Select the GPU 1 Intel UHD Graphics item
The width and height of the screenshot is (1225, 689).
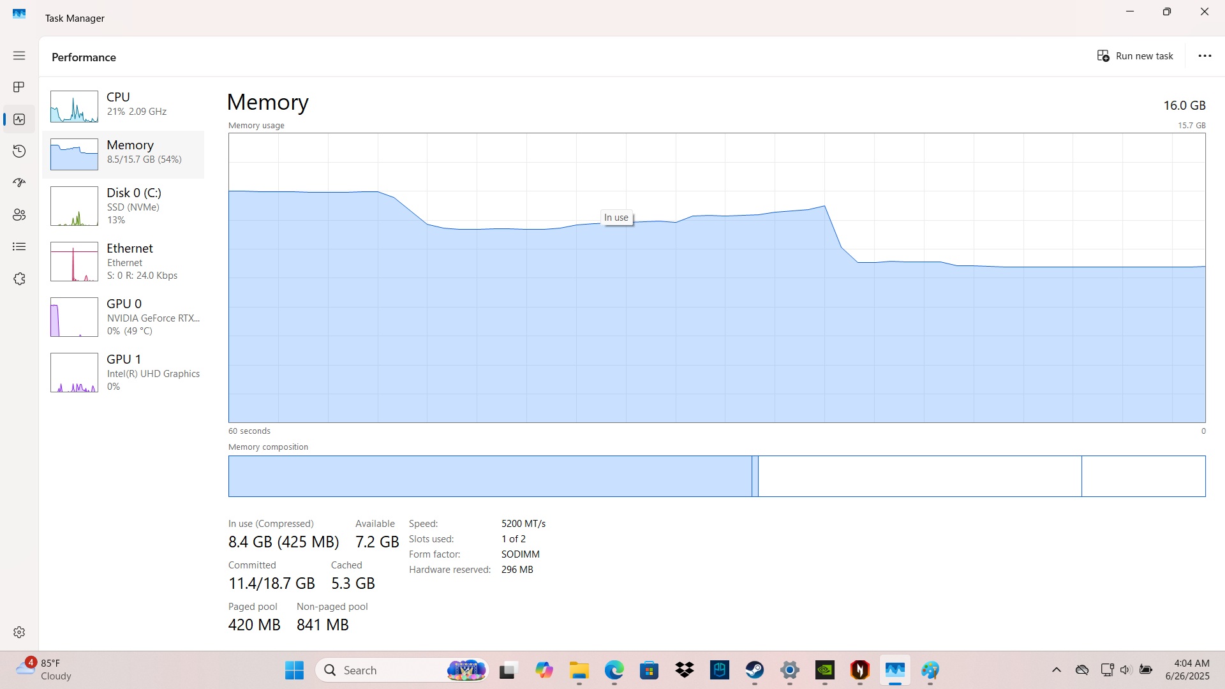click(123, 373)
